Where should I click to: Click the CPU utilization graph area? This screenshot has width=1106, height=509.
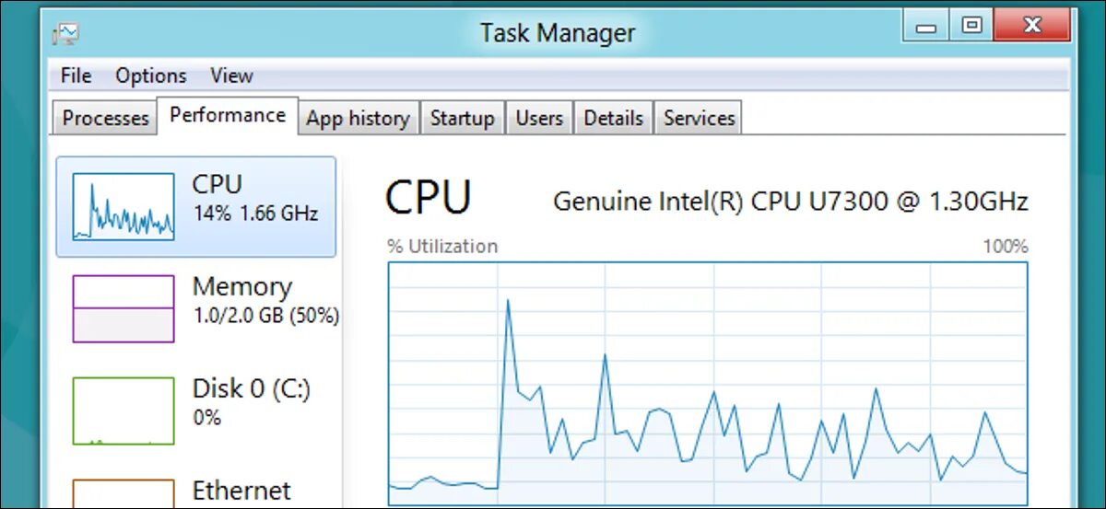pyautogui.click(x=708, y=382)
